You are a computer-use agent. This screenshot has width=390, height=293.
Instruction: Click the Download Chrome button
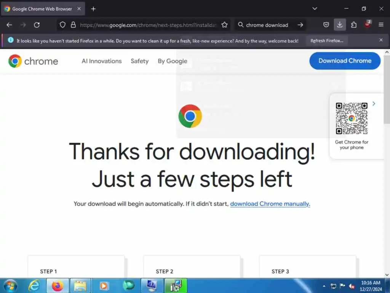[x=345, y=61]
